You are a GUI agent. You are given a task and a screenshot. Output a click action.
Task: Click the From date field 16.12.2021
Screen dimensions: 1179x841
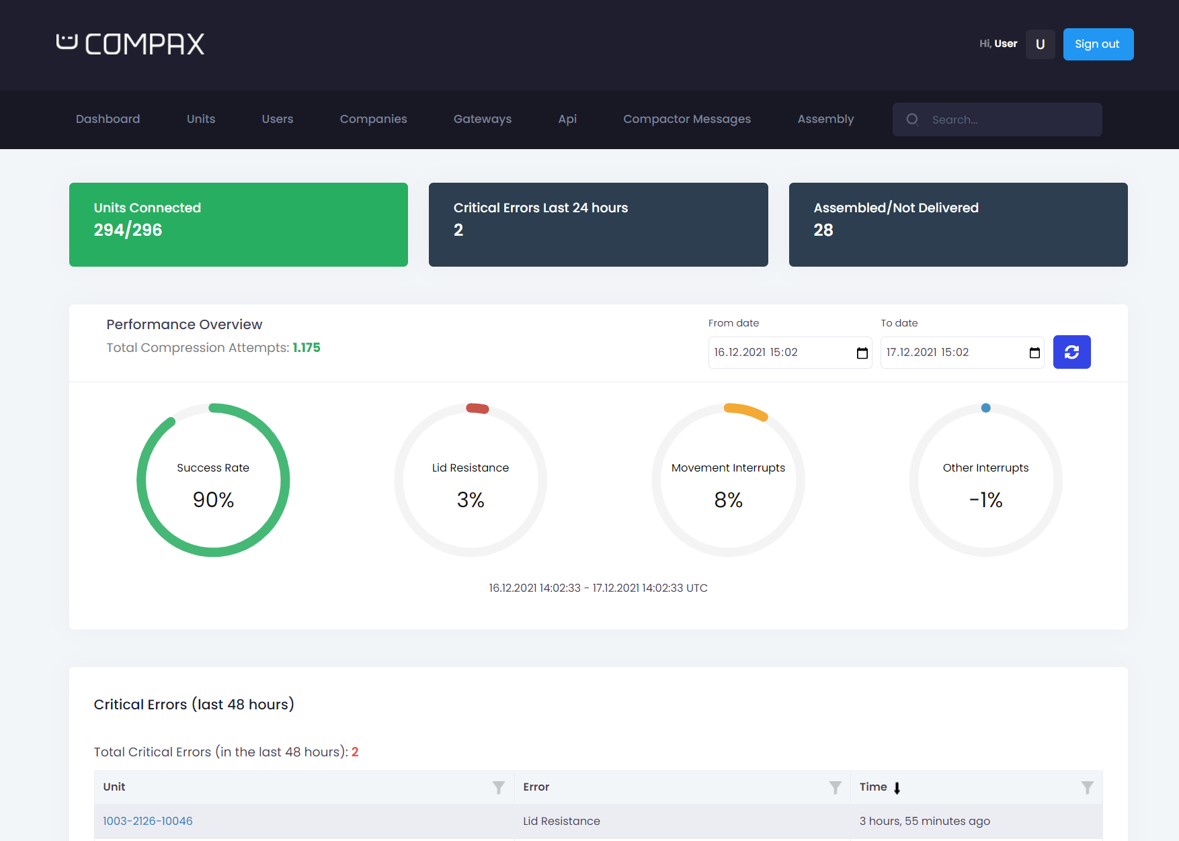(x=780, y=353)
